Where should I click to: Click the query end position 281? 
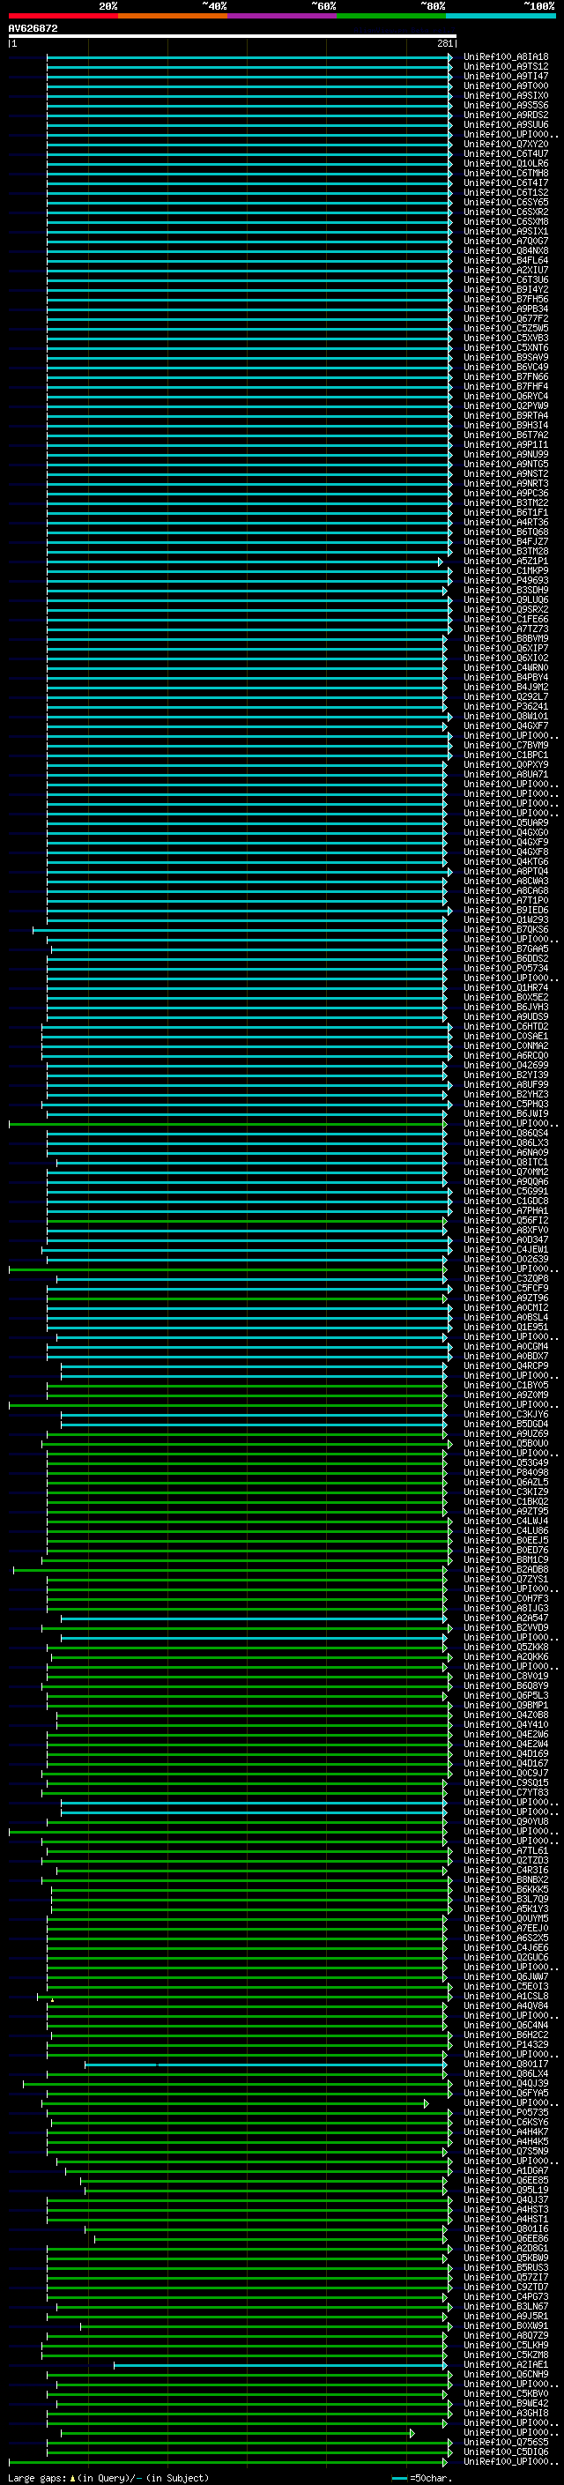point(444,43)
